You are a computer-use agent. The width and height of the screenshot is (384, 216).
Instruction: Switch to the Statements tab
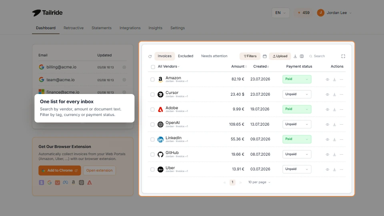pos(101,28)
